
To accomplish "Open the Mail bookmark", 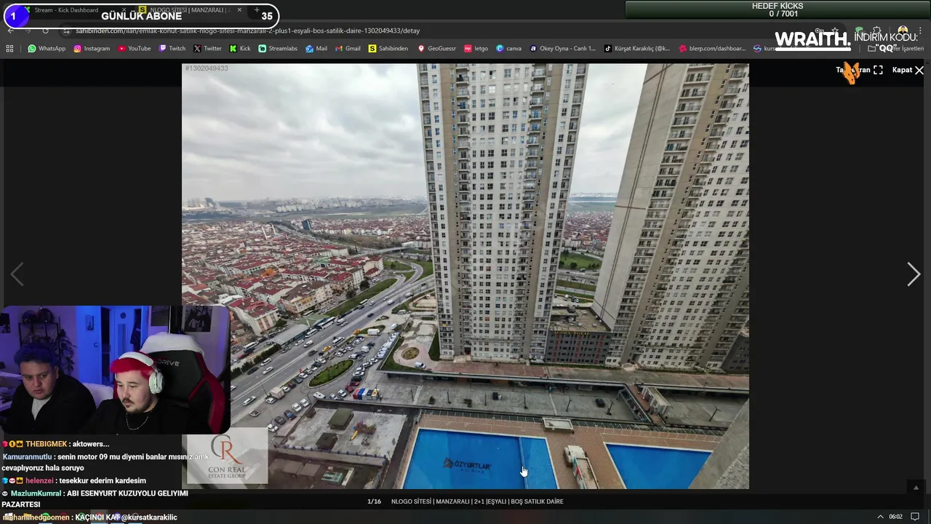I will click(316, 49).
